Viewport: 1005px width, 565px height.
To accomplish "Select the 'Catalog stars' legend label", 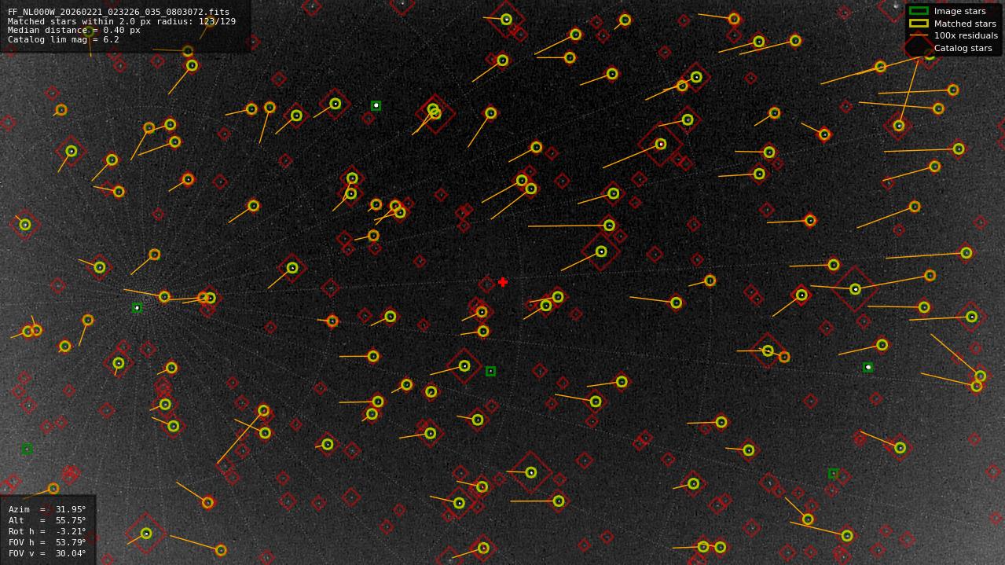I will click(963, 48).
